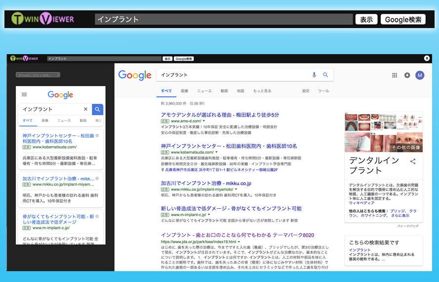The height and width of the screenshot is (282, 439).
Task: Clear the mobile search with X icon
Action: 85,109
